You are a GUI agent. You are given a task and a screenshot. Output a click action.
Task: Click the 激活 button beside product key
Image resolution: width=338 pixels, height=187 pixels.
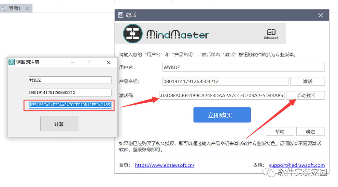[307, 81]
